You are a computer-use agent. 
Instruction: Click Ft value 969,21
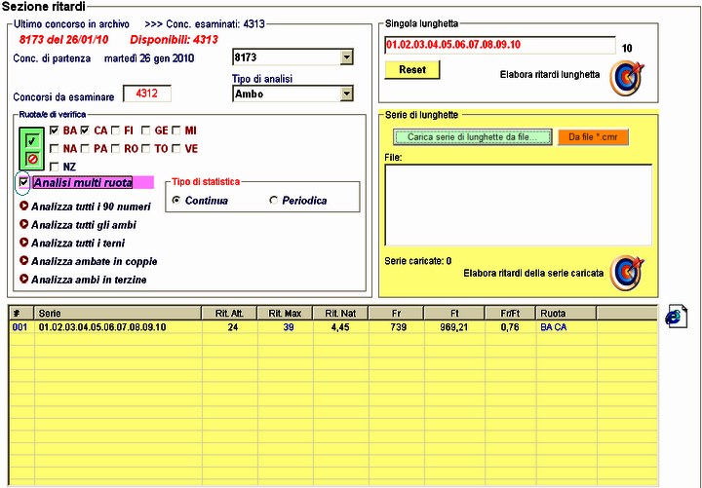(x=453, y=327)
